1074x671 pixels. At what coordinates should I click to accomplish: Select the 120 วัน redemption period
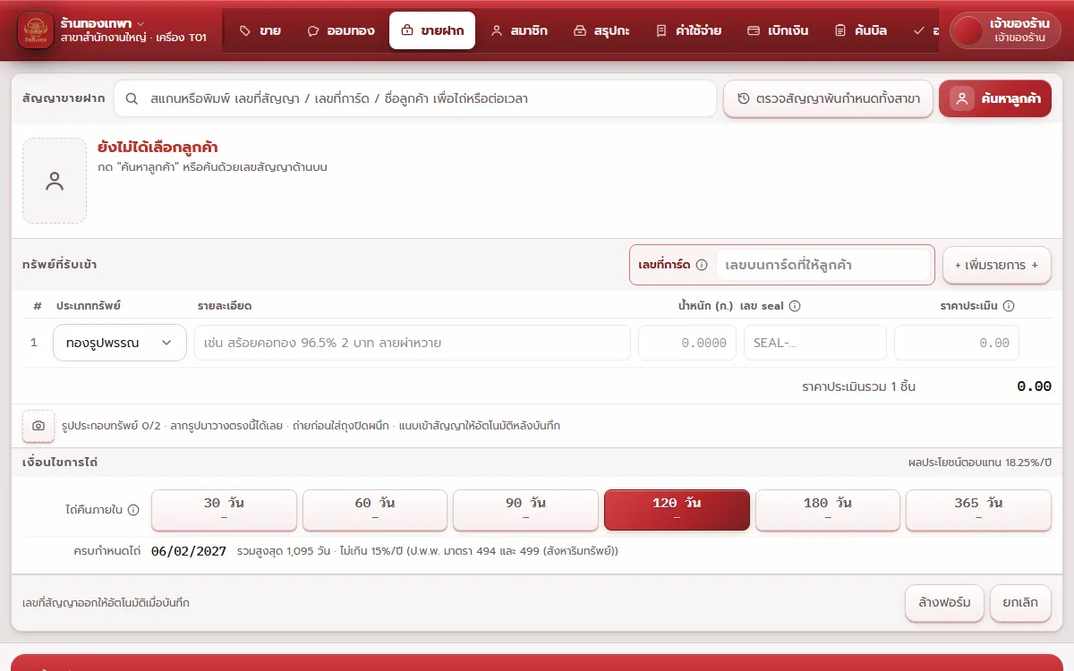tap(677, 510)
